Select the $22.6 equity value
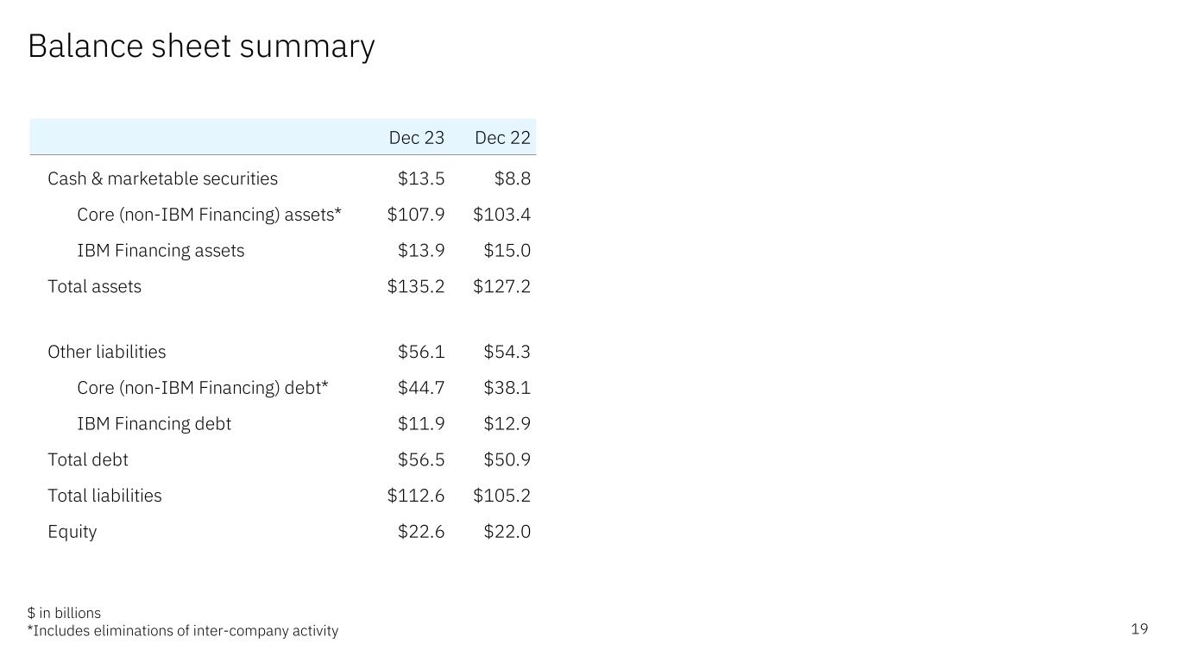 (x=421, y=532)
